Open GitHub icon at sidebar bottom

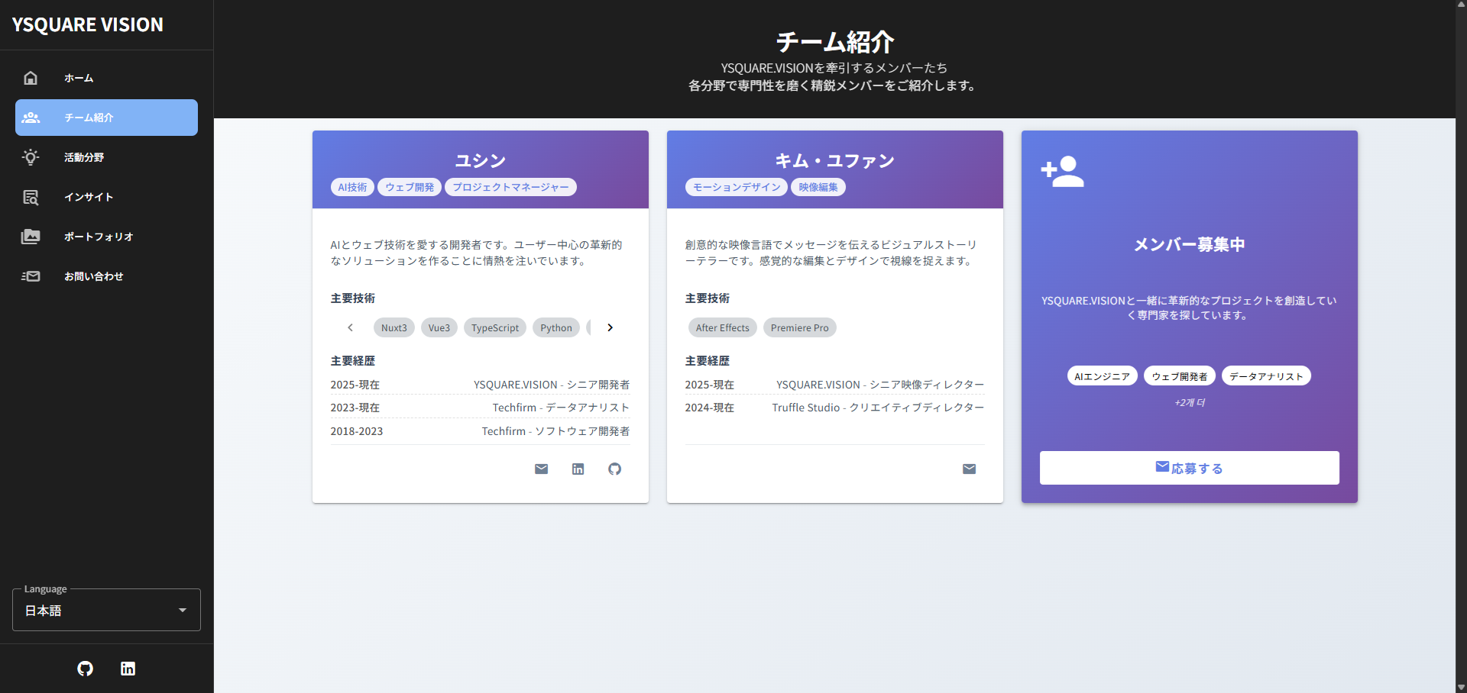pyautogui.click(x=85, y=669)
